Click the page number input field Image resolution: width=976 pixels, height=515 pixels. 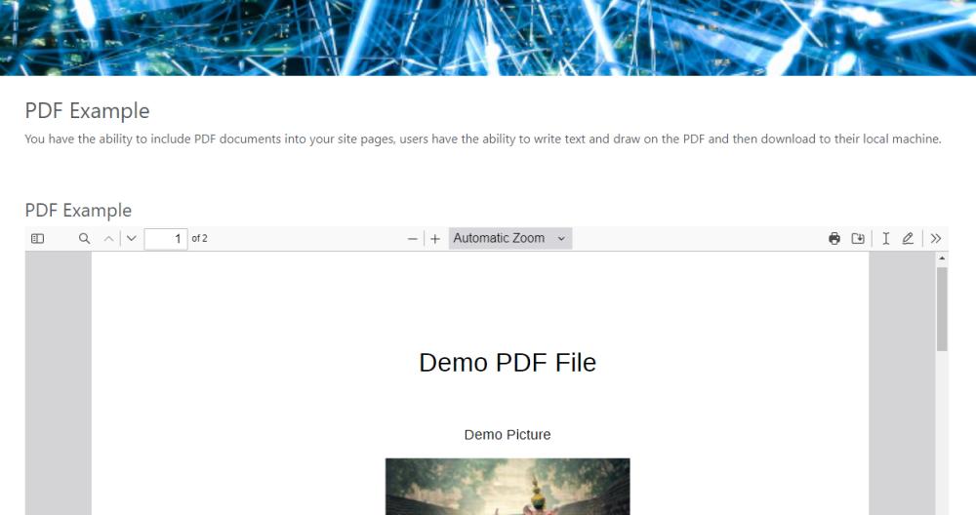pyautogui.click(x=166, y=239)
